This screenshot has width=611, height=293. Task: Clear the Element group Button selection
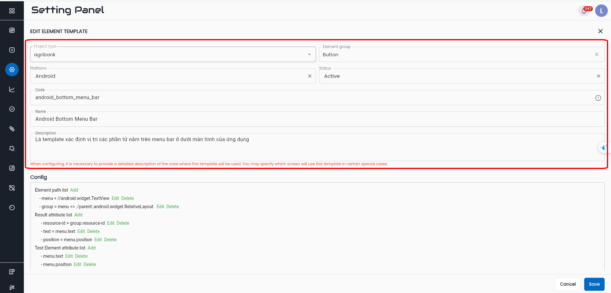pos(596,55)
